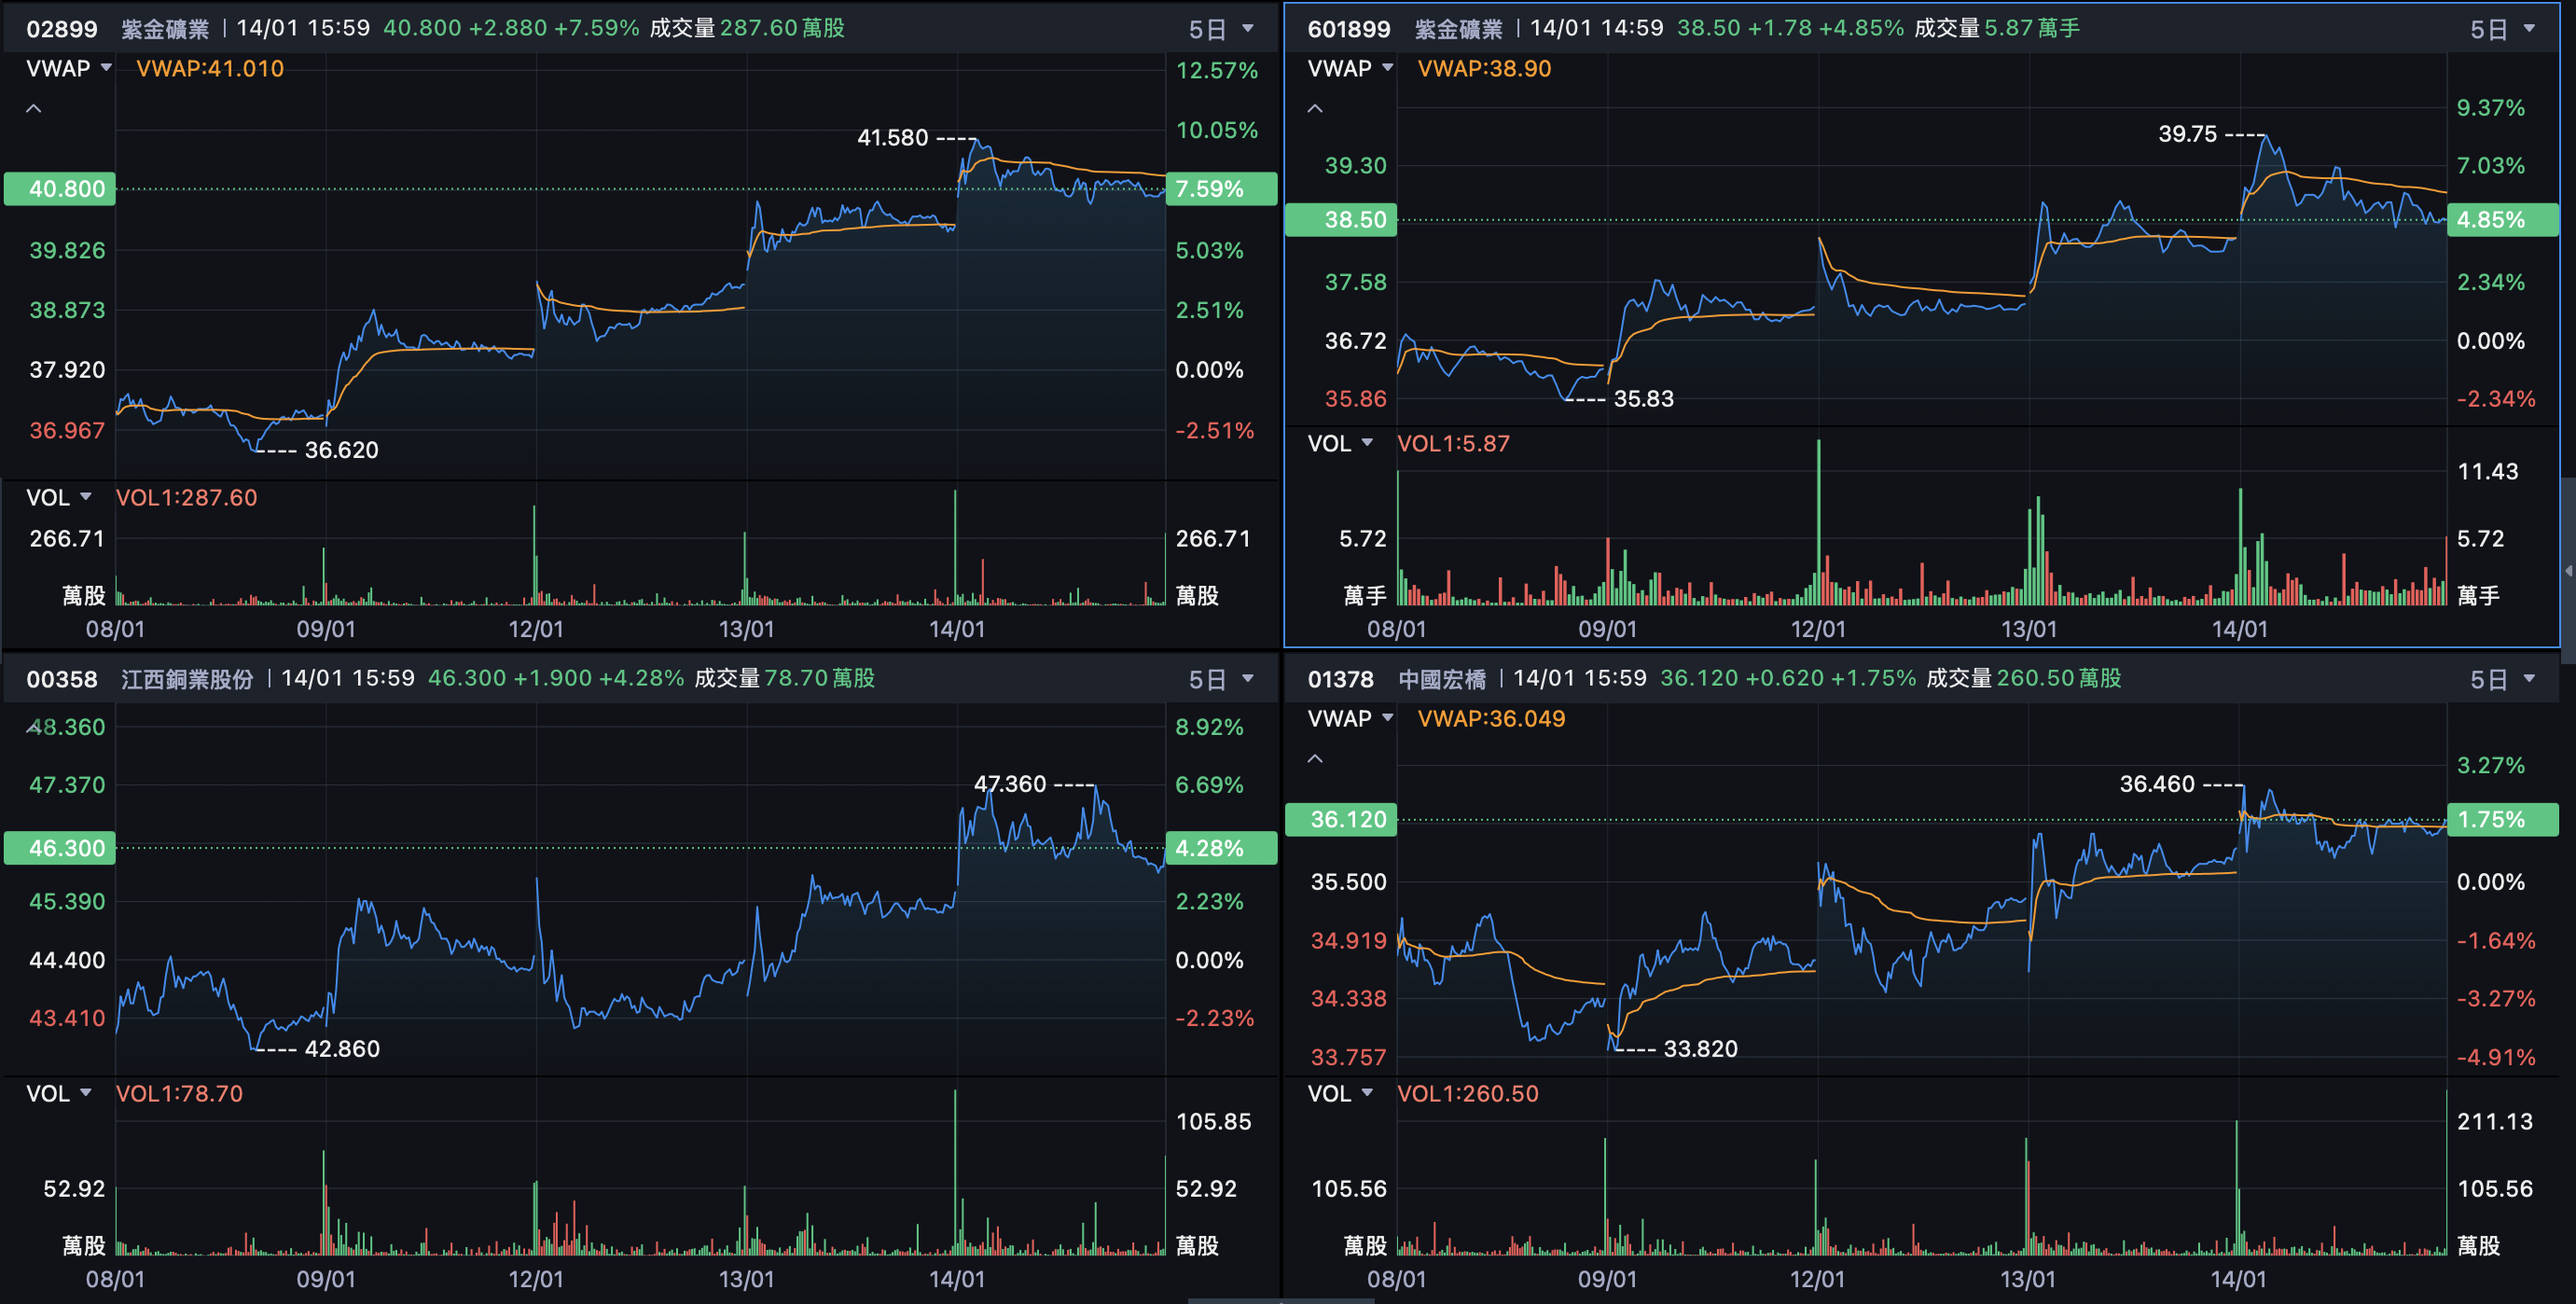Collapse indicator caret in 01378 chart
The image size is (2576, 1304).
1315,758
